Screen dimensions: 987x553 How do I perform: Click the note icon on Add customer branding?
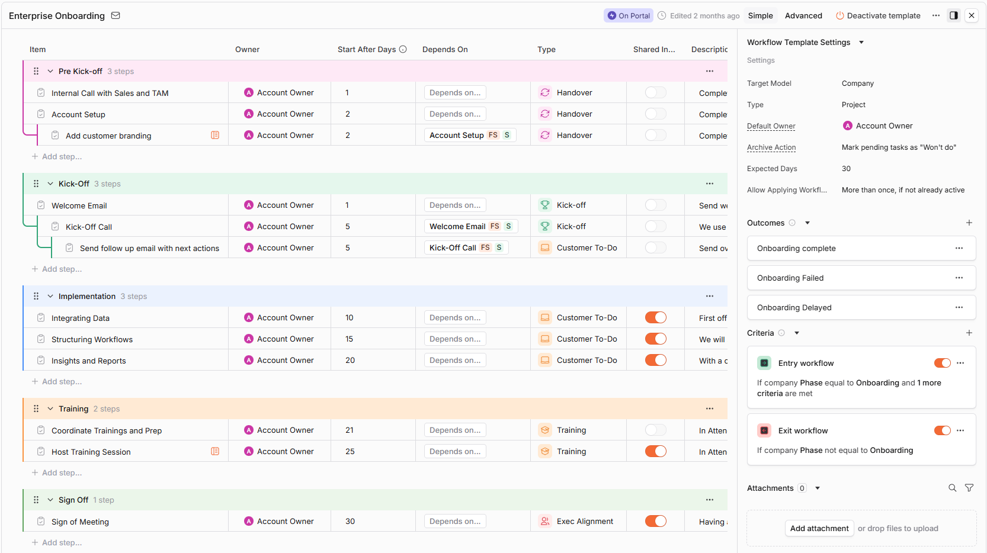point(215,135)
